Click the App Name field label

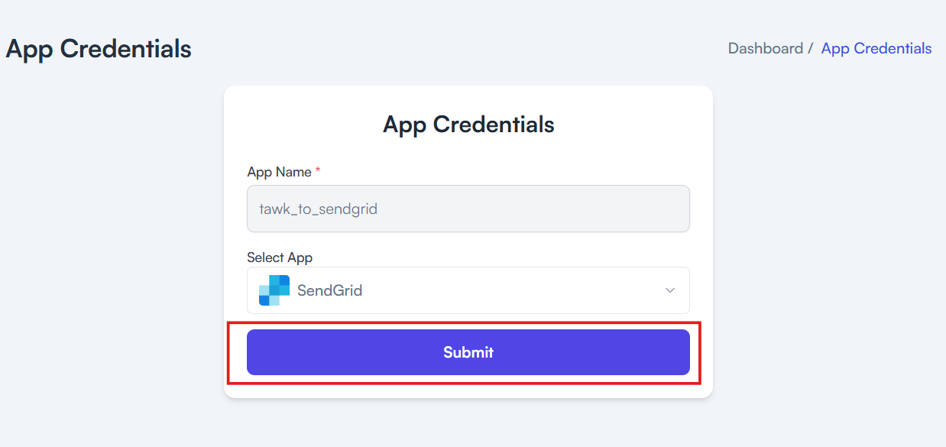click(279, 172)
